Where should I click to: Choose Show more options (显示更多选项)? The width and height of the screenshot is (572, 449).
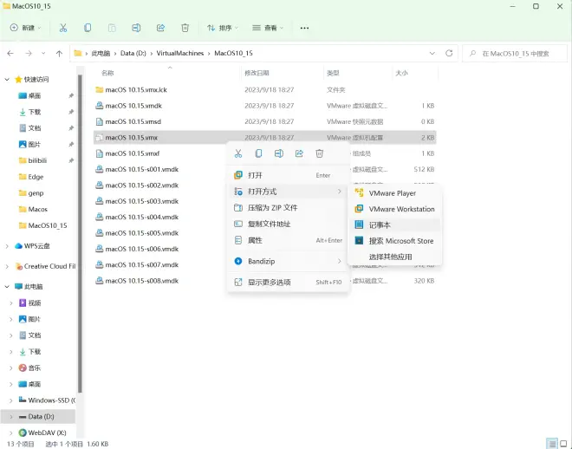(x=289, y=282)
